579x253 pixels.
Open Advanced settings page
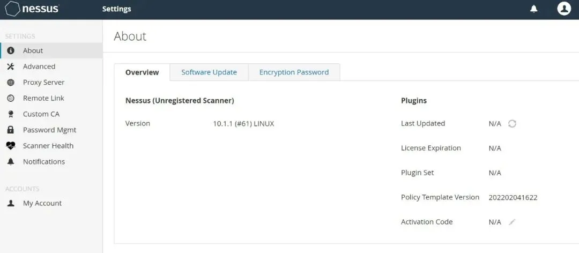51,66
